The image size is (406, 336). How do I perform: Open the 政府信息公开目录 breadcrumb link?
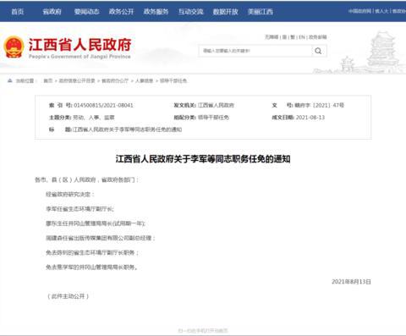pos(77,80)
